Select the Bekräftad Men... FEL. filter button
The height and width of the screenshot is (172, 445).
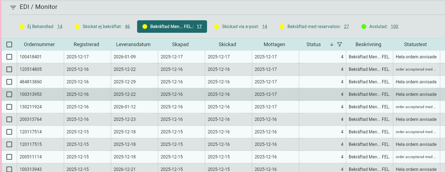(x=172, y=27)
